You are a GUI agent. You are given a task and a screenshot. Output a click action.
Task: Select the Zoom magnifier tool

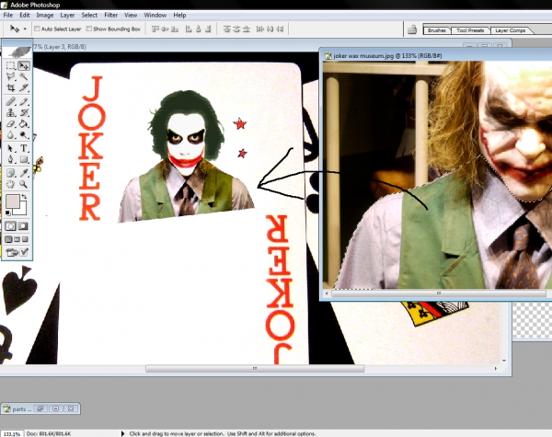(24, 184)
